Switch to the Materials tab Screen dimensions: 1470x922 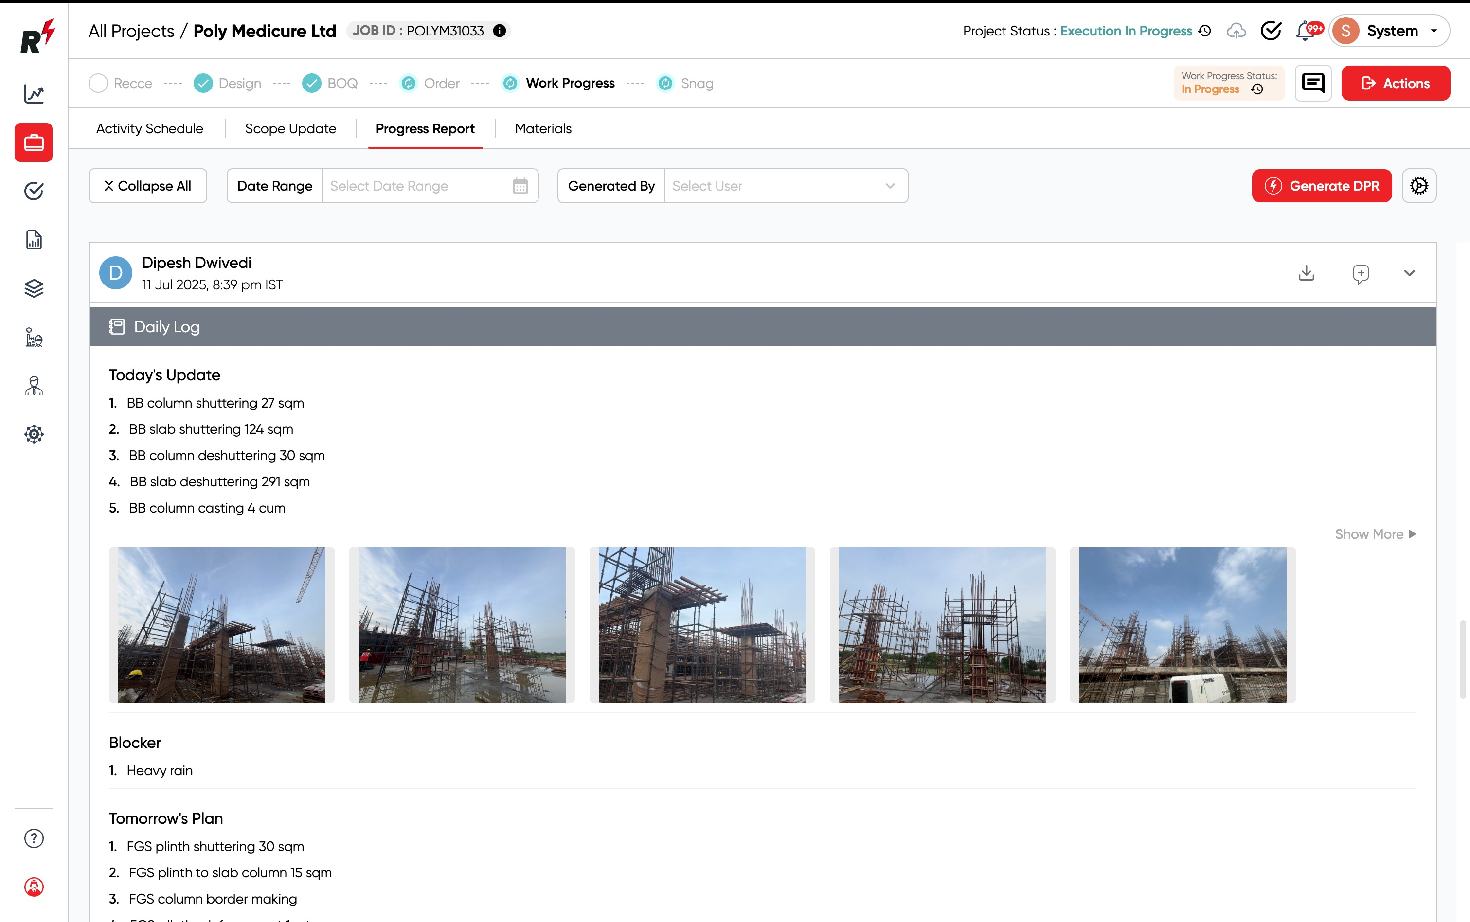[542, 128]
